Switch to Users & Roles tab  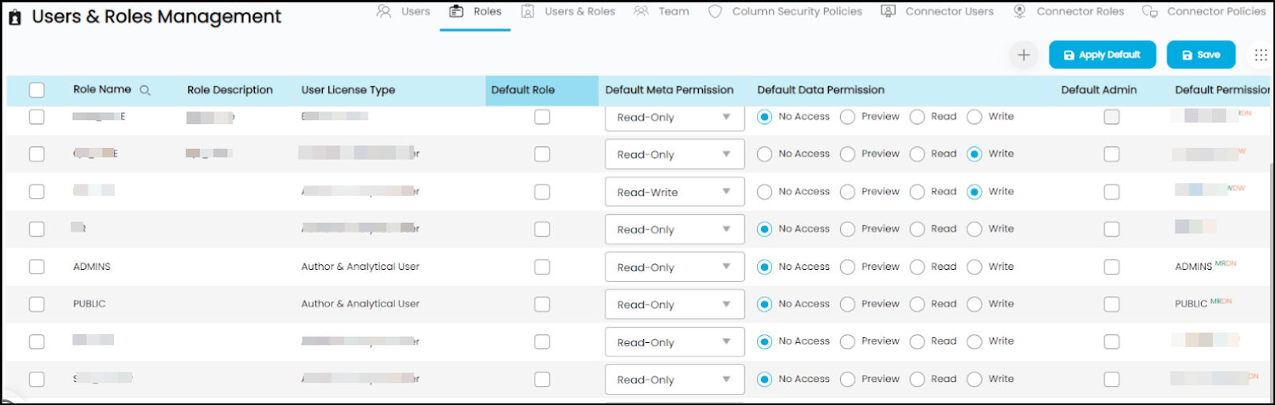569,11
